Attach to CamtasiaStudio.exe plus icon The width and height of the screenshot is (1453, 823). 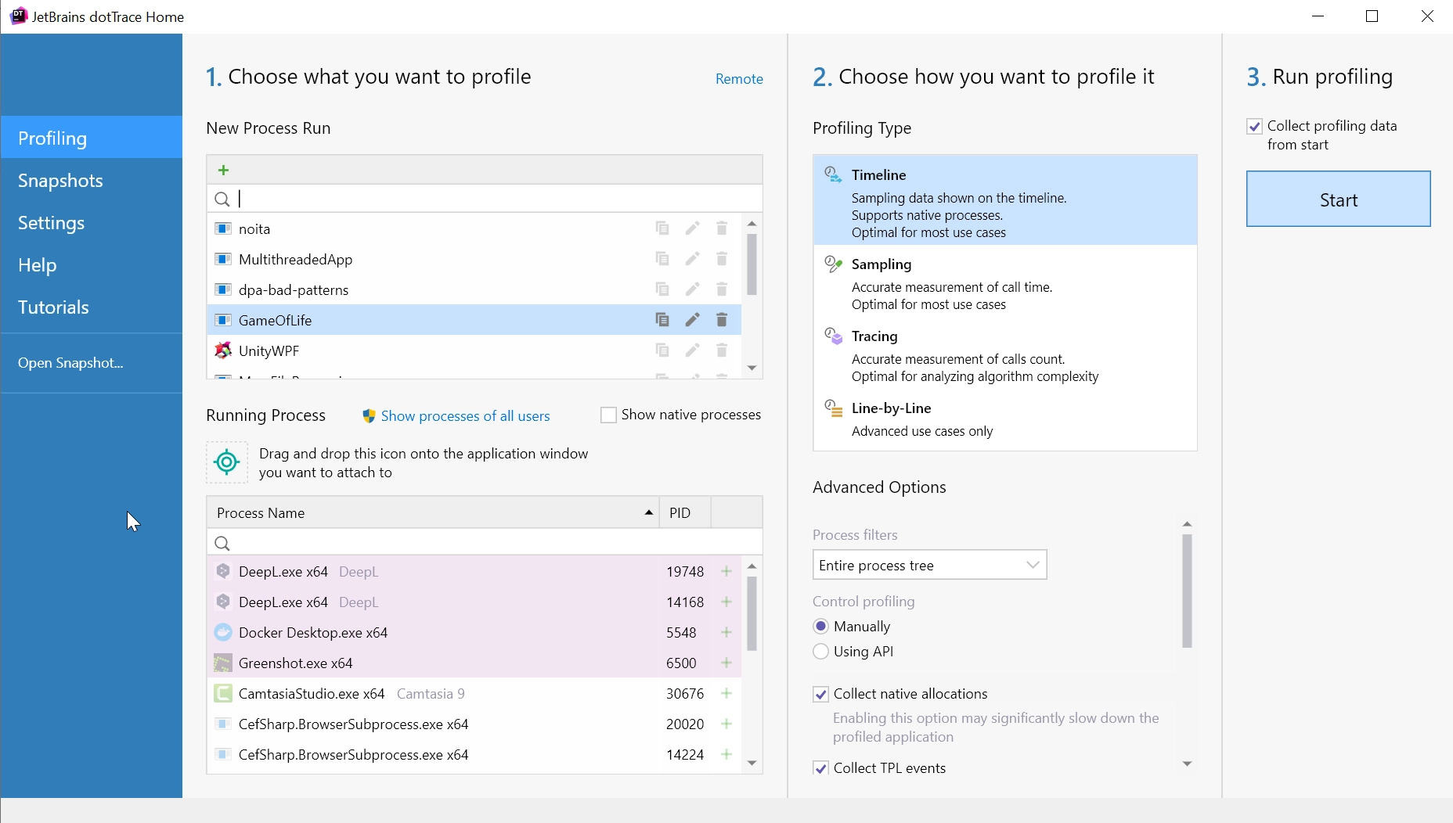726,694
